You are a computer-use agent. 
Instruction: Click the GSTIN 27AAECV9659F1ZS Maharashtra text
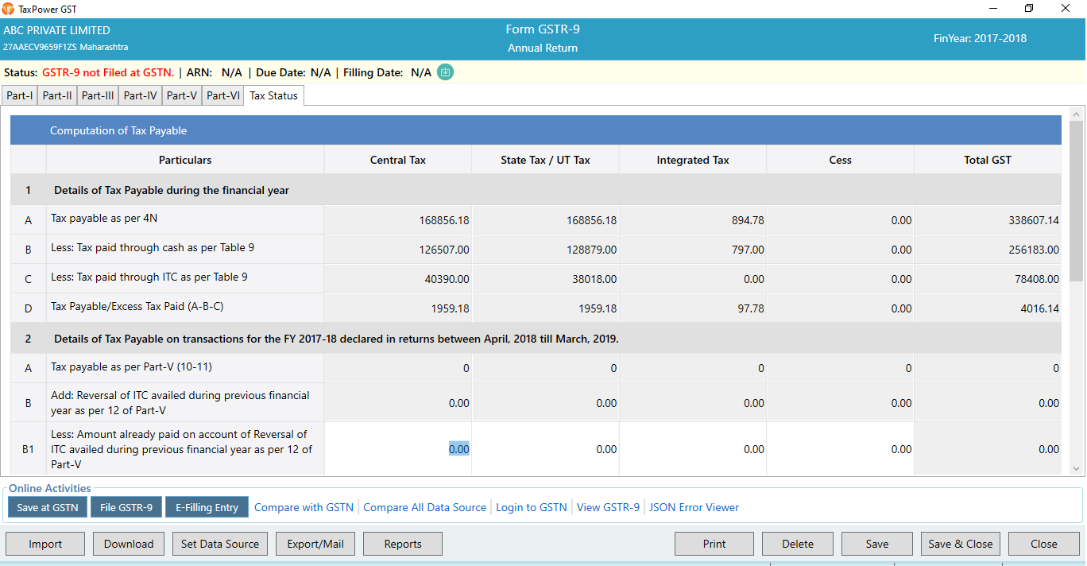(x=66, y=48)
